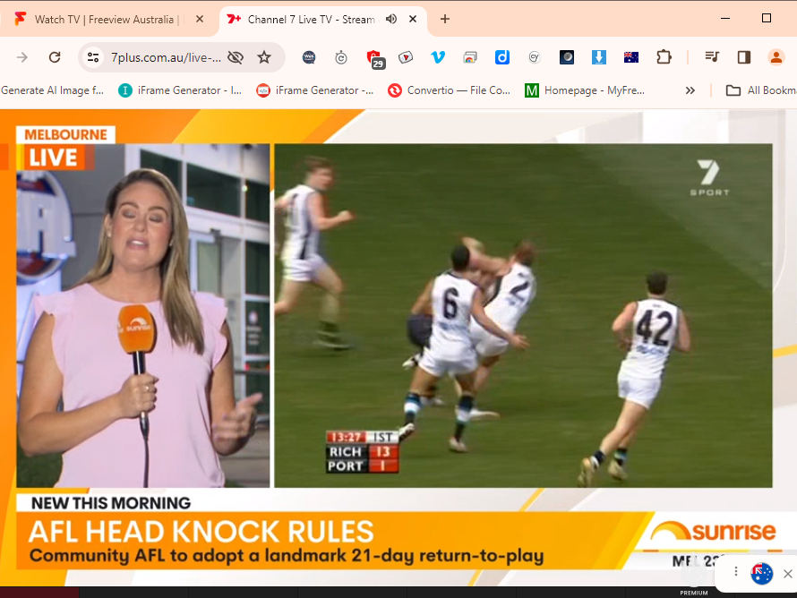Viewport: 797px width, 598px height.
Task: Reload the 7plus live page
Action: [x=55, y=57]
